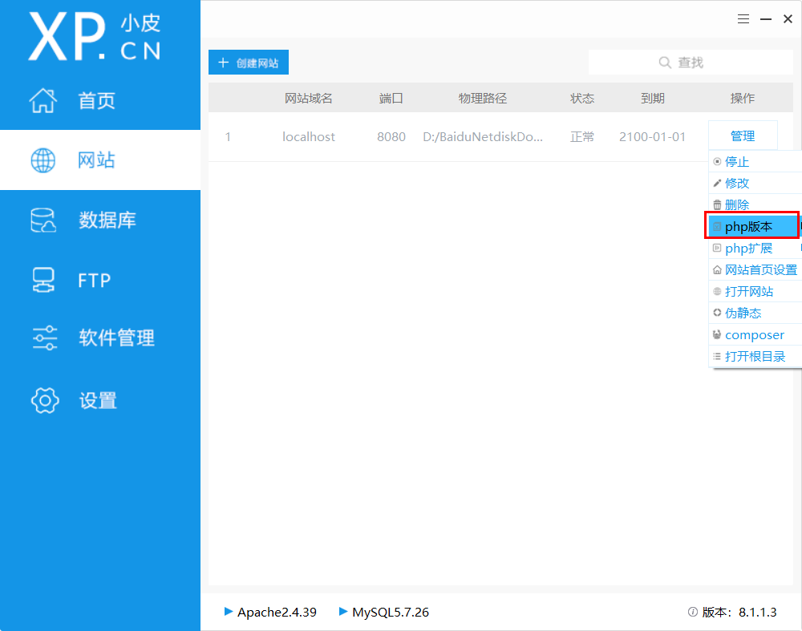Select composer in the manage menu
This screenshot has height=631, width=802.
pyautogui.click(x=755, y=334)
